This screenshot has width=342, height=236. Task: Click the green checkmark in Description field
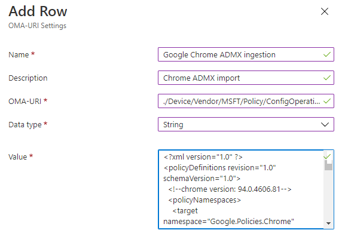327,78
